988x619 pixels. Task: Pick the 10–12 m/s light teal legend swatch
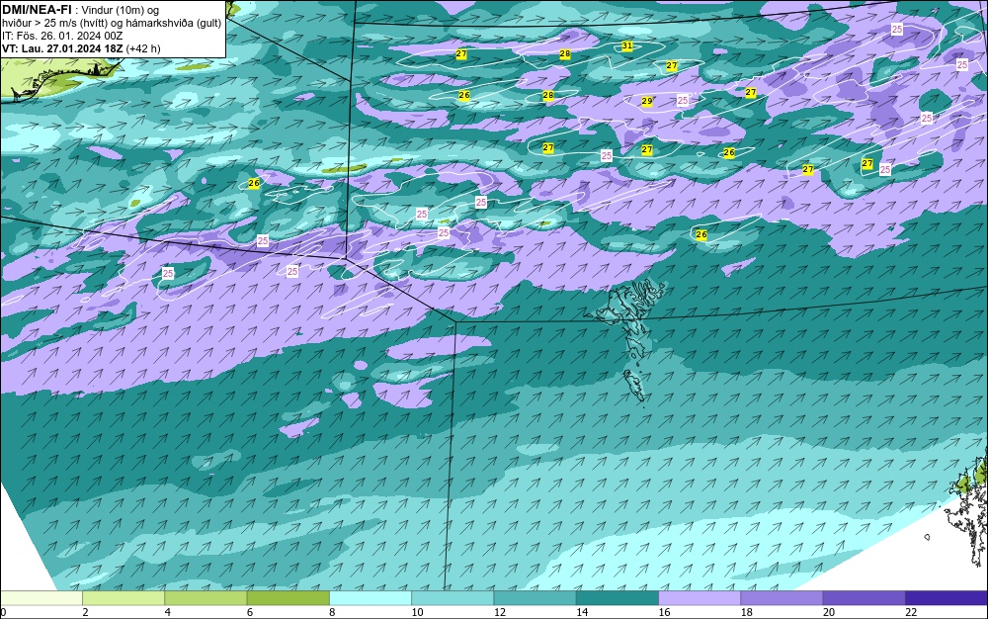pyautogui.click(x=453, y=597)
